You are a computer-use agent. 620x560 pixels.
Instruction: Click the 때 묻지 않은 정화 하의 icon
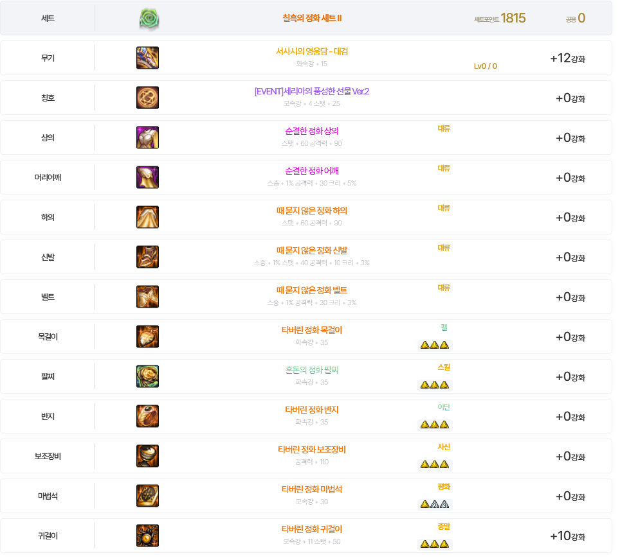tap(147, 217)
